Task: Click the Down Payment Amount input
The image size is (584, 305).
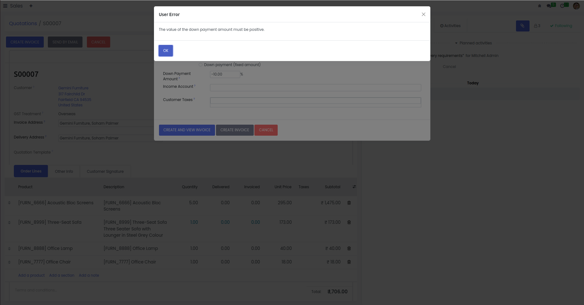Action: [224, 74]
